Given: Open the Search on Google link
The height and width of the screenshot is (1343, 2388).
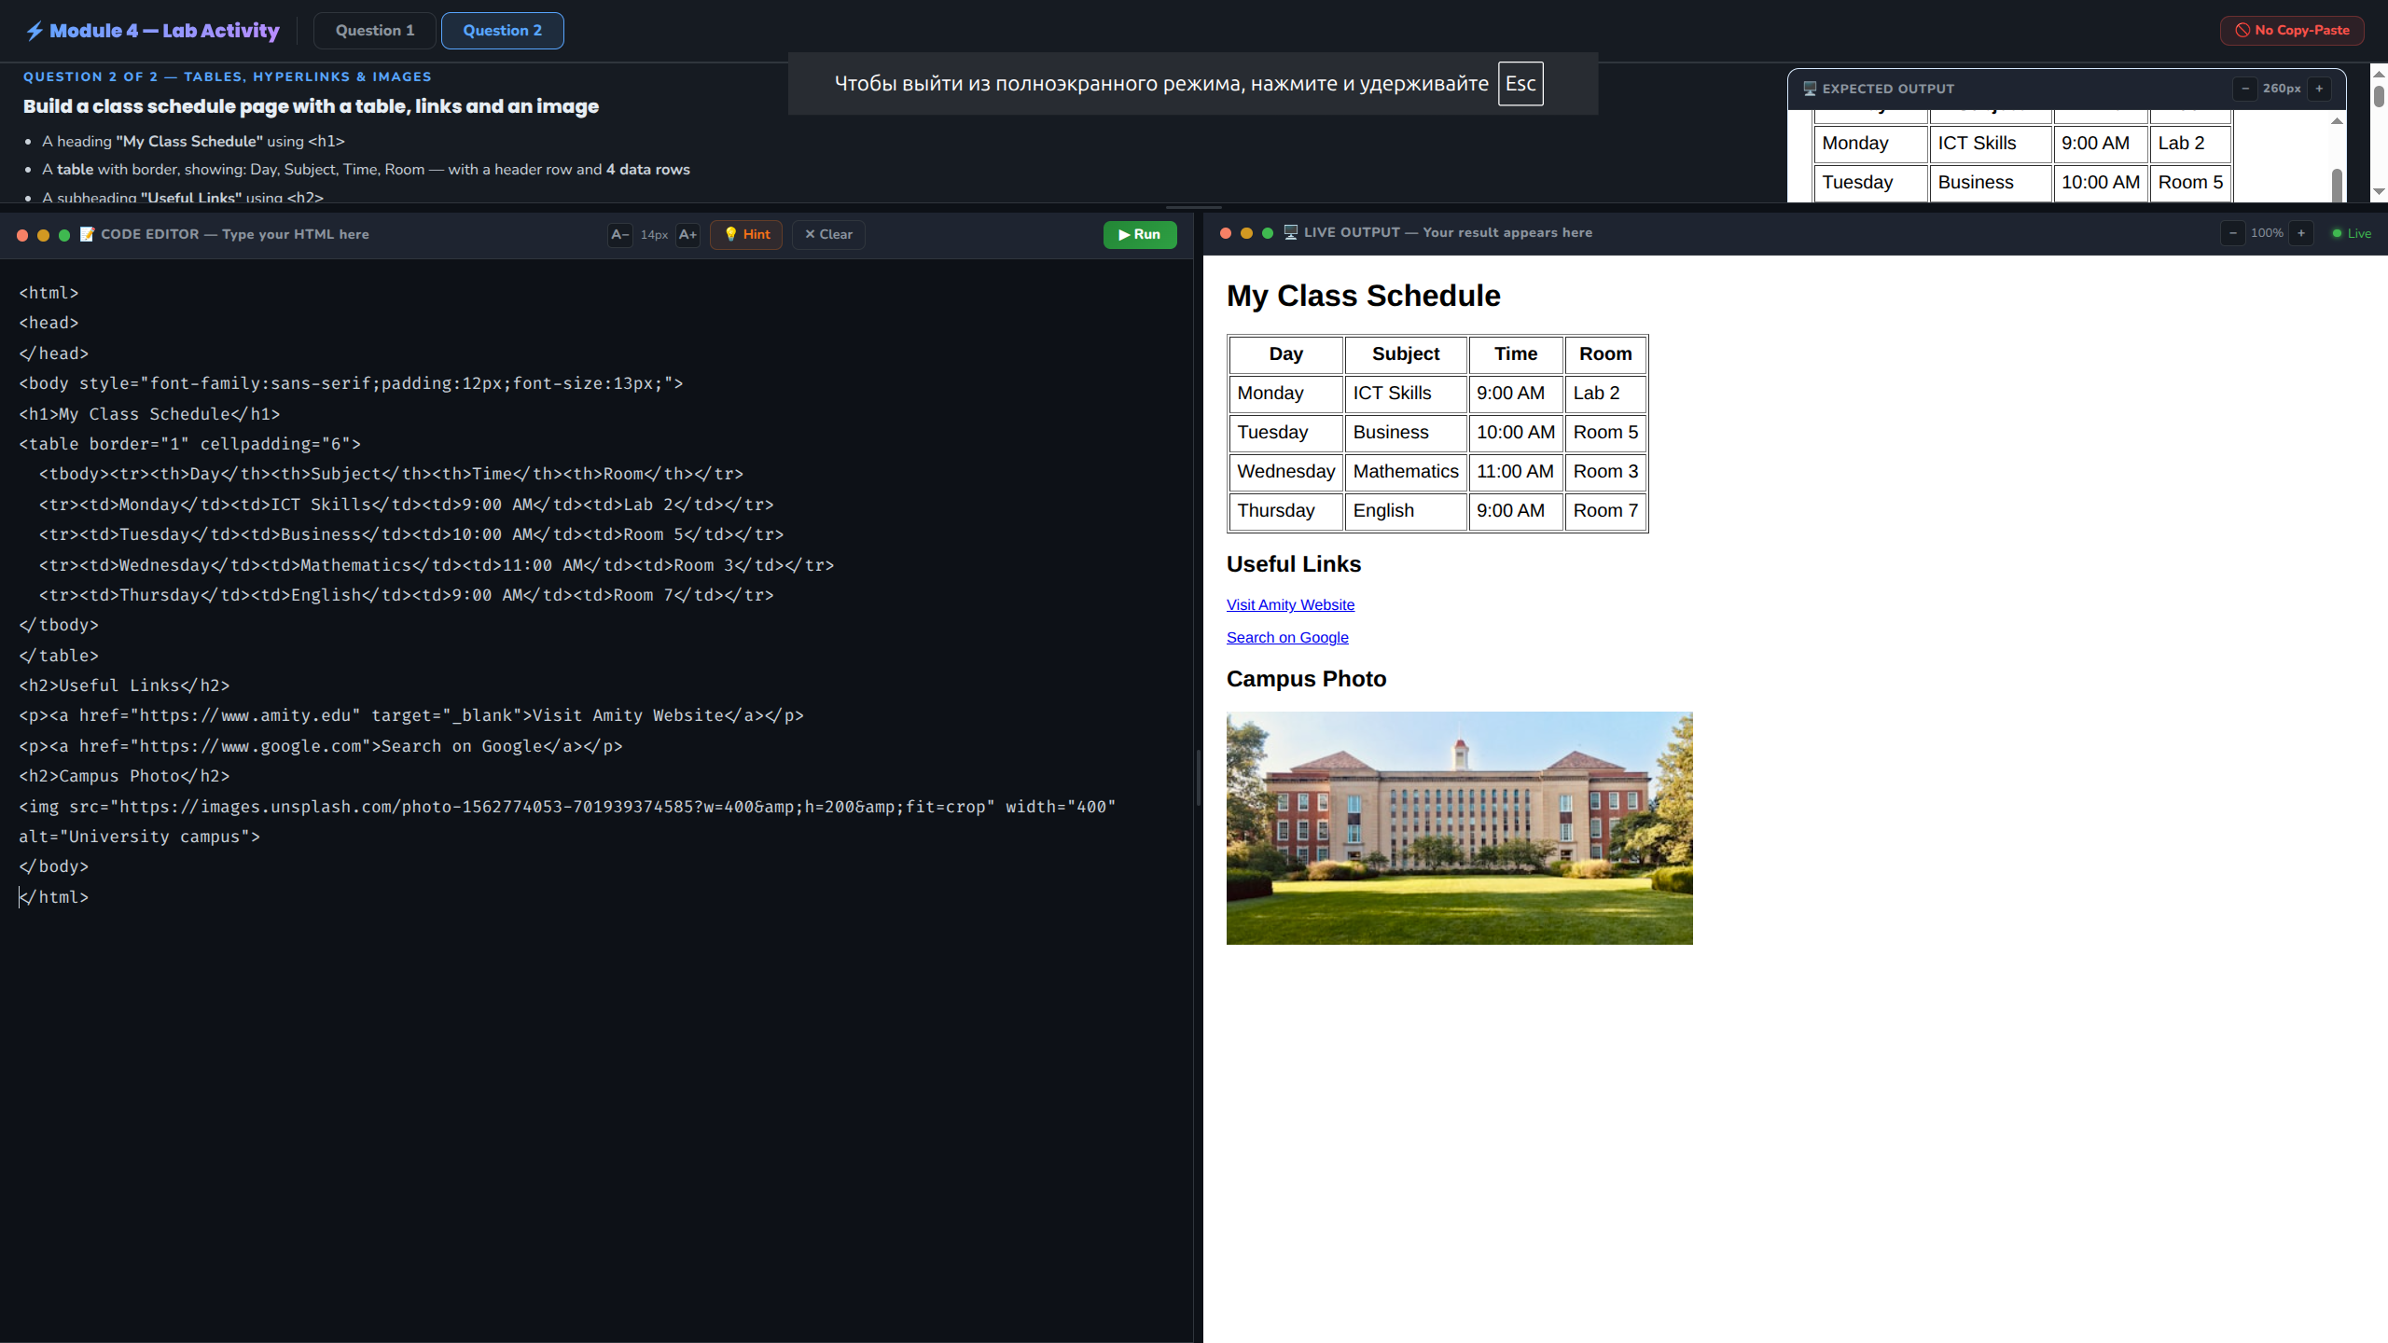Looking at the screenshot, I should click(1287, 637).
